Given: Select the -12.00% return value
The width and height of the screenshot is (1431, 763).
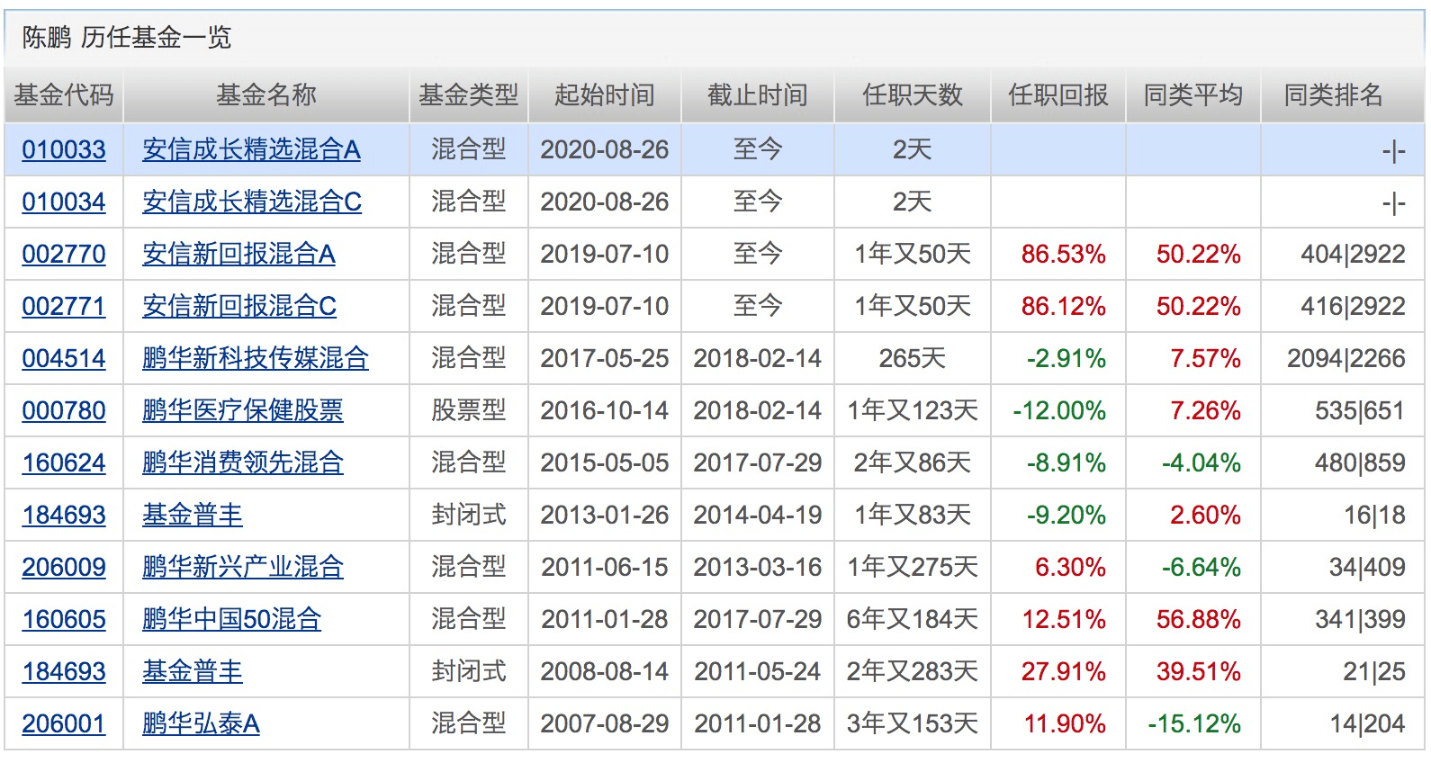Looking at the screenshot, I should coord(1059,410).
